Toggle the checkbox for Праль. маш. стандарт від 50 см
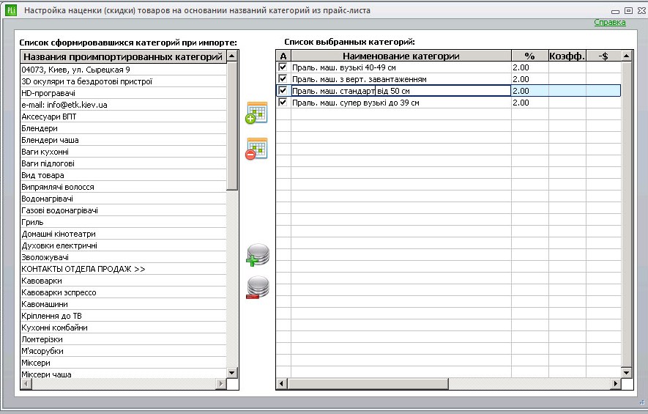The height and width of the screenshot is (414, 648). click(283, 91)
